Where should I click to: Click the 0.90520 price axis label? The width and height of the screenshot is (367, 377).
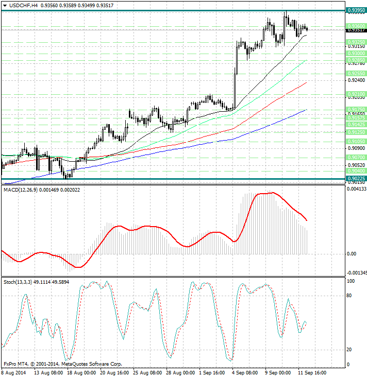pos(357,165)
